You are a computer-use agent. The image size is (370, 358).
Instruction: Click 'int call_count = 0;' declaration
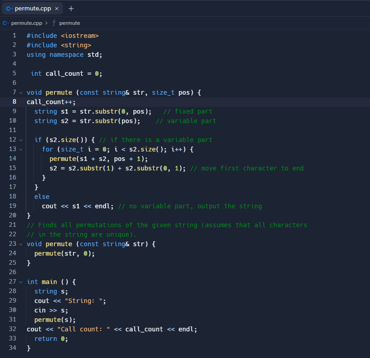click(x=66, y=73)
